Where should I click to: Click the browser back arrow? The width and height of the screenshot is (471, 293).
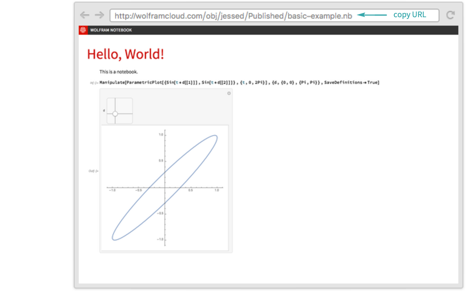click(84, 15)
